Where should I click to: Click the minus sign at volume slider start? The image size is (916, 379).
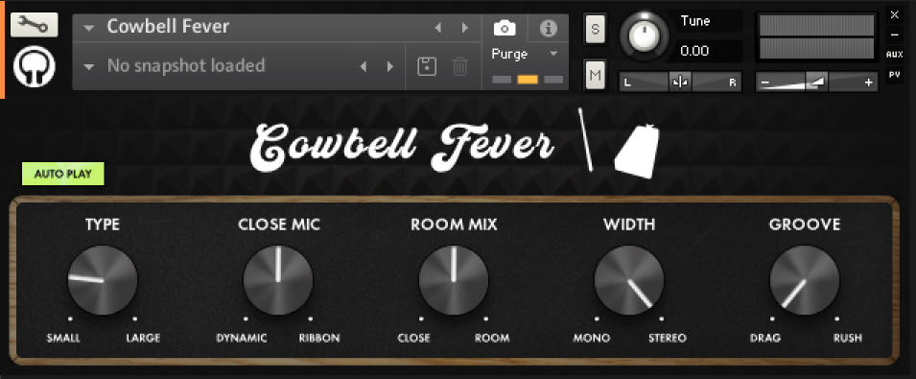pyautogui.click(x=765, y=83)
